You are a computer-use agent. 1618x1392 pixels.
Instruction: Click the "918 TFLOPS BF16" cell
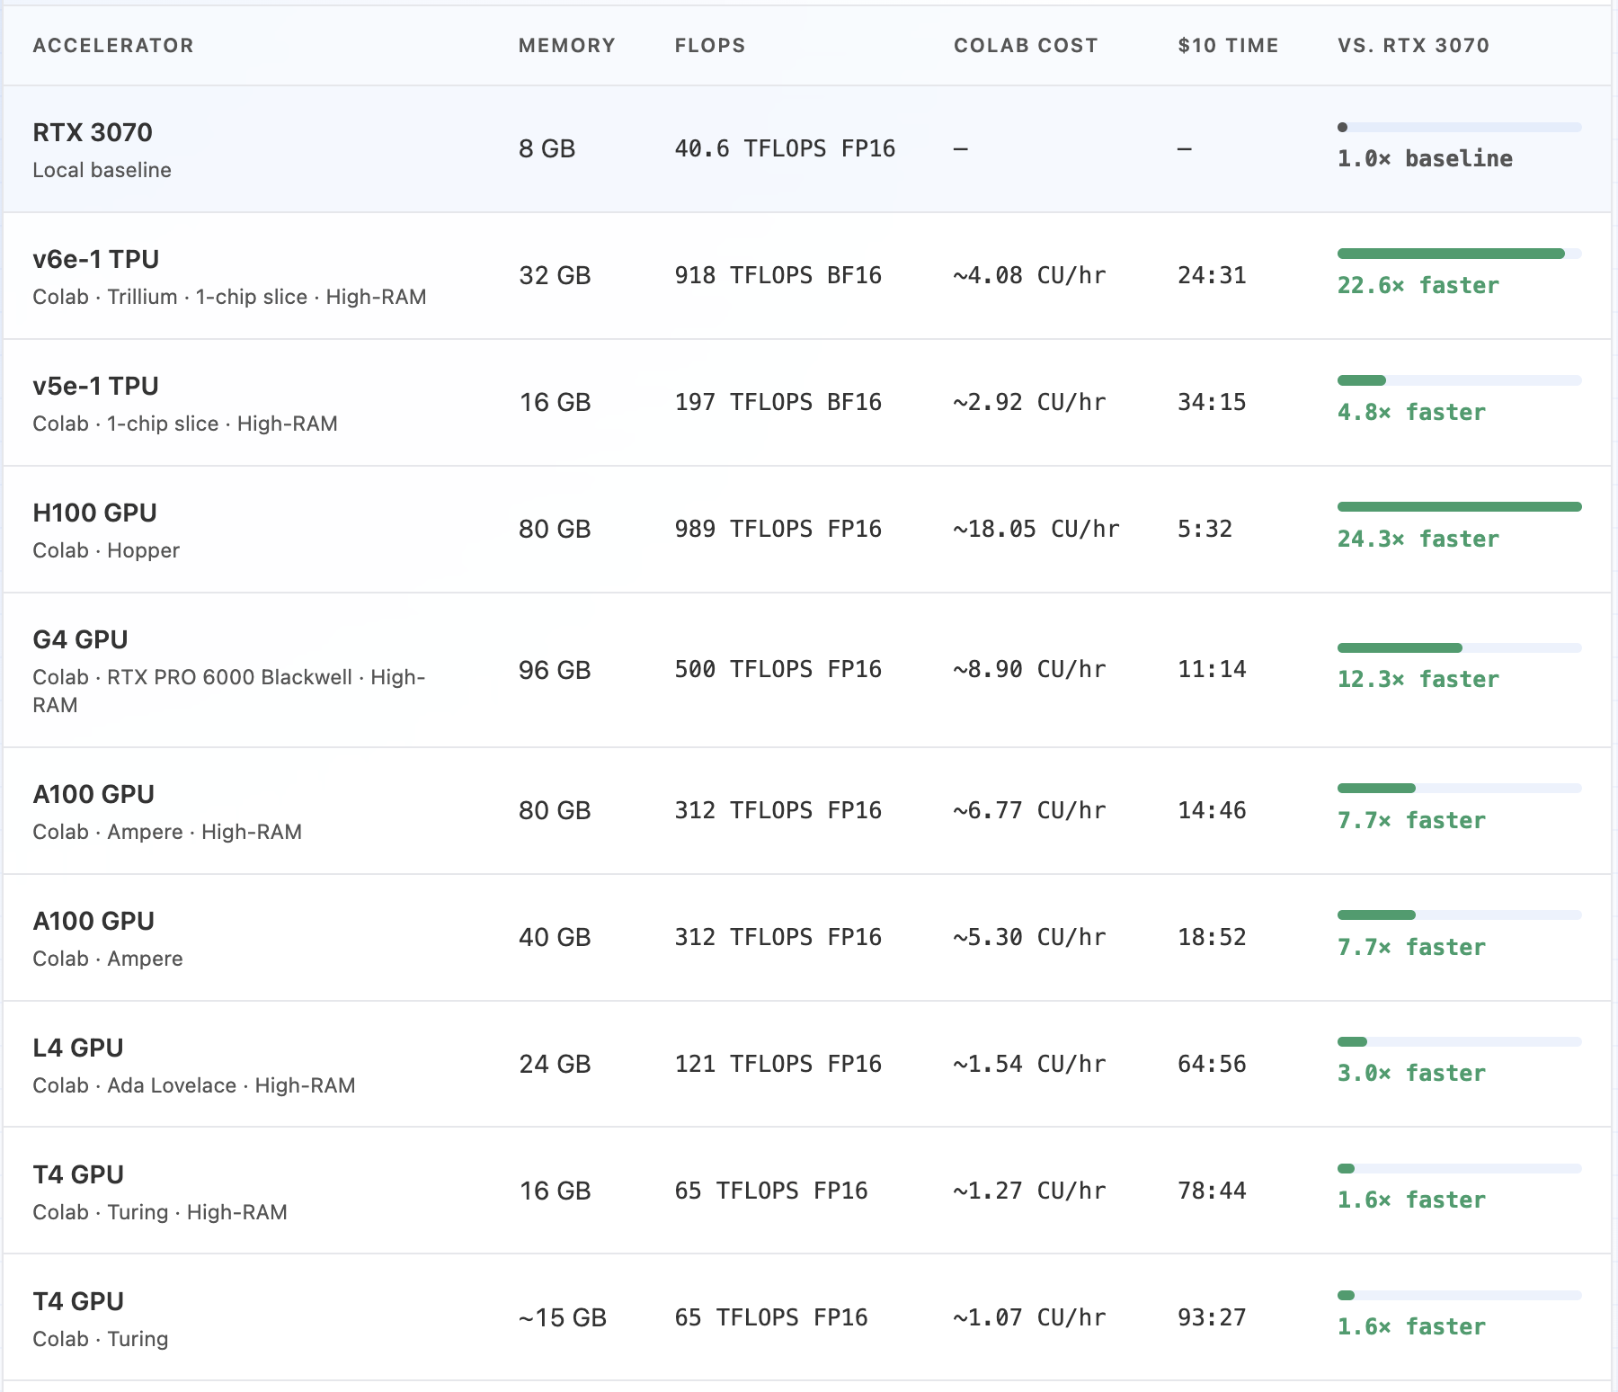coord(778,275)
